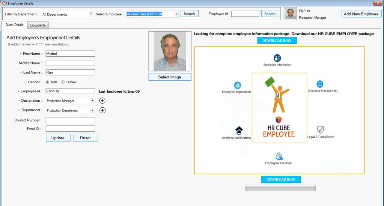Click the HR Cube Employee logo
Screen dimensions: 384x206
click(x=279, y=108)
